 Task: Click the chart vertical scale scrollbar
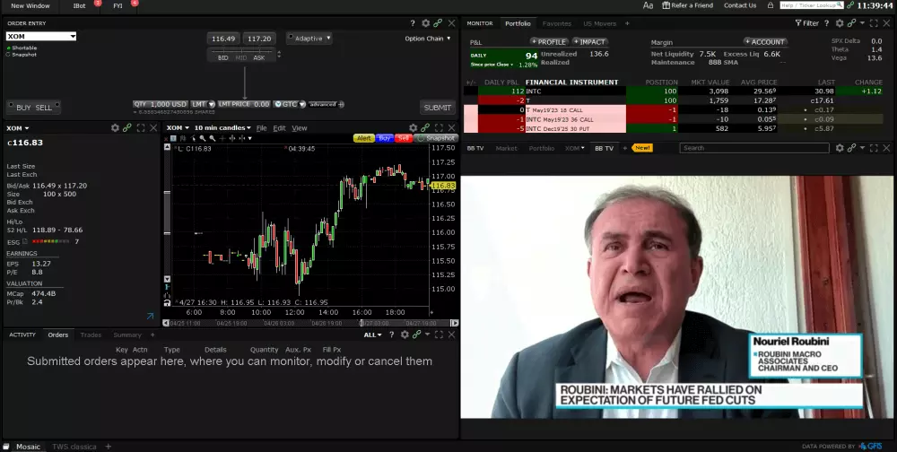tap(167, 213)
